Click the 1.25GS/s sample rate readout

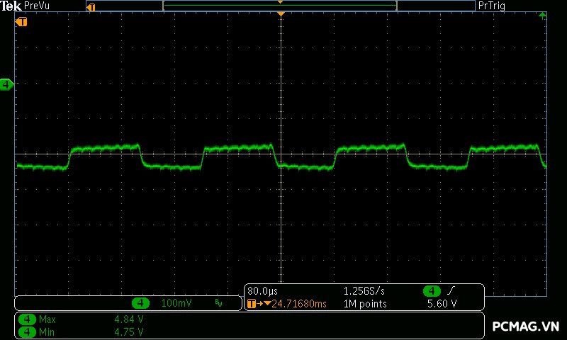pyautogui.click(x=364, y=291)
